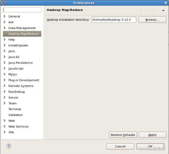Open the back history dropdown arrow
Image resolution: width=169 pixels, height=154 pixels.
click(147, 10)
